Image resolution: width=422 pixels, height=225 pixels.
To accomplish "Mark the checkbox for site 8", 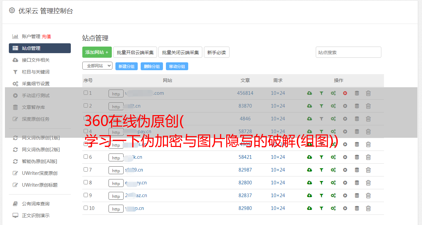I will tap(86, 182).
